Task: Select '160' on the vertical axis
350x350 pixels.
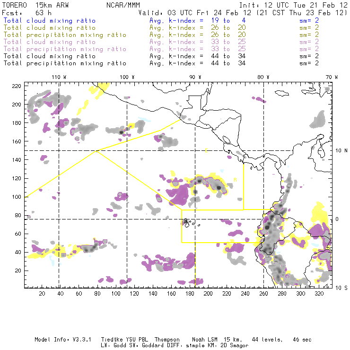Action: 17,141
